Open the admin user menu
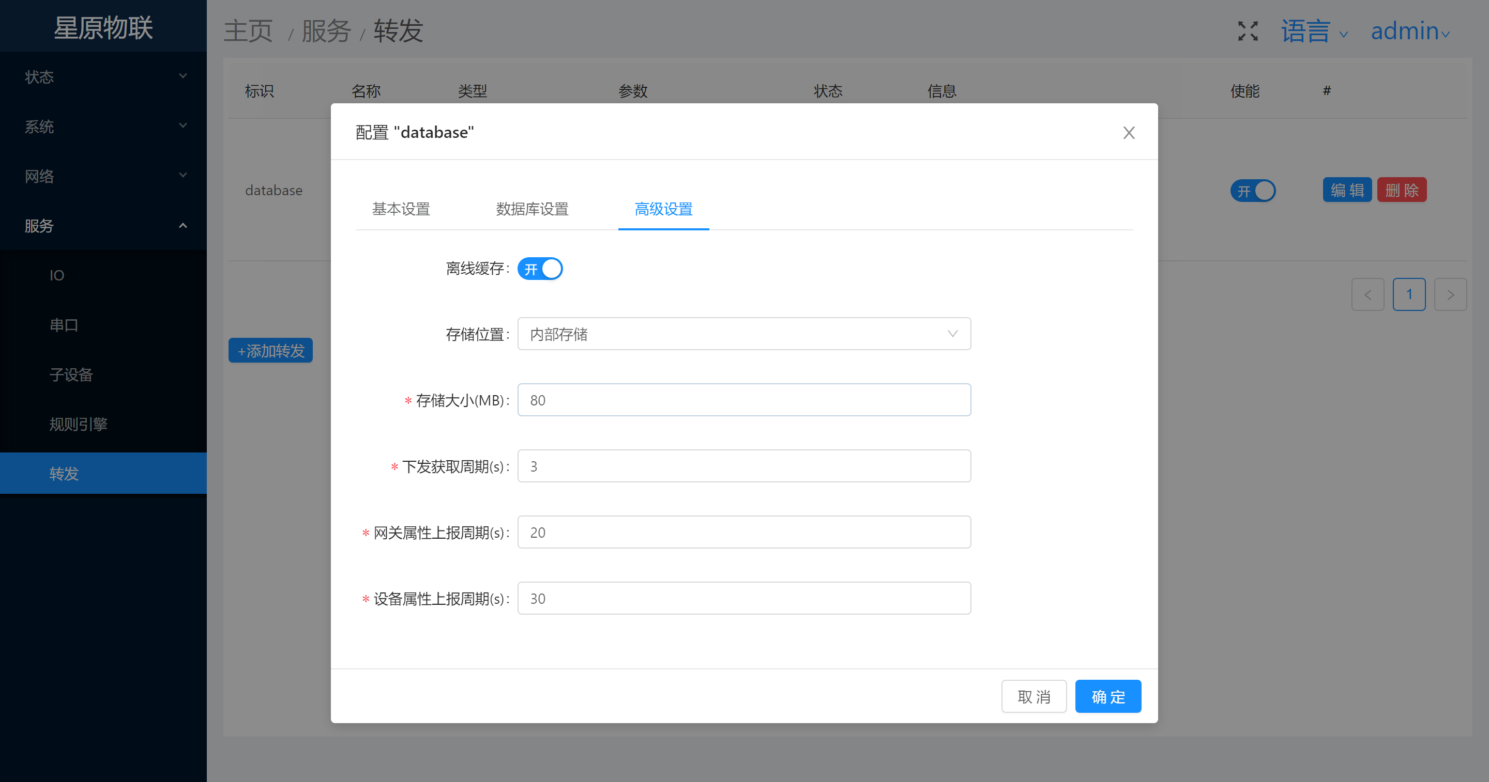Screen dimensions: 1489x782 click(x=1409, y=31)
